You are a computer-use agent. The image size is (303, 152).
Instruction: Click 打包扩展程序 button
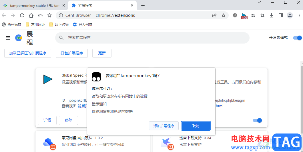tap(72, 53)
